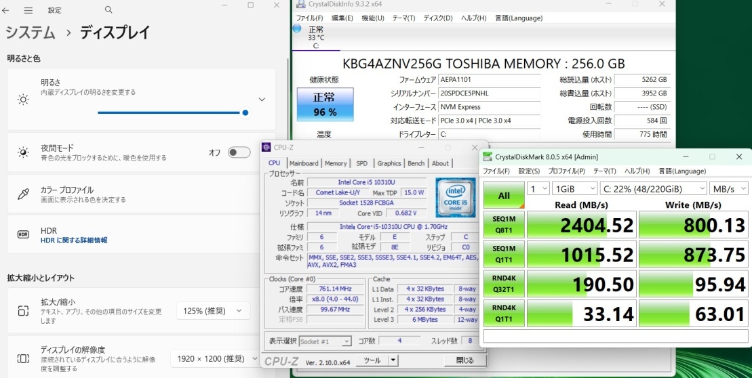Open the HDR に関する詳細情報 link
This screenshot has height=378, width=752.
pyautogui.click(x=74, y=240)
